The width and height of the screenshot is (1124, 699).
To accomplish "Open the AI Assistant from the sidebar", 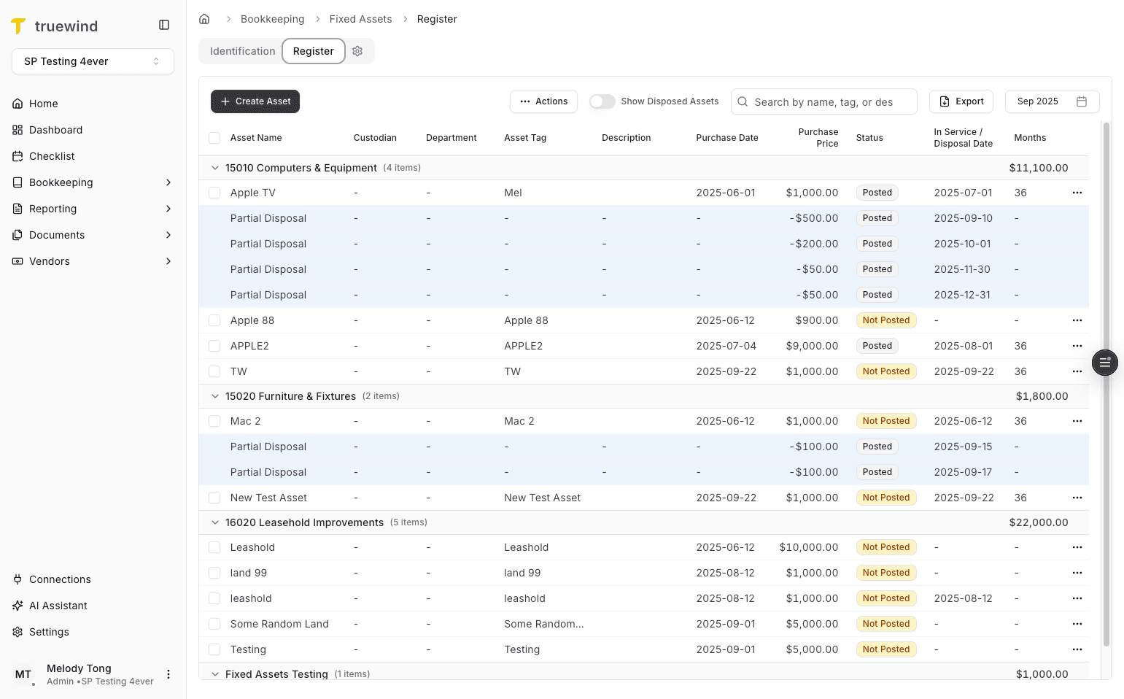I will (58, 605).
